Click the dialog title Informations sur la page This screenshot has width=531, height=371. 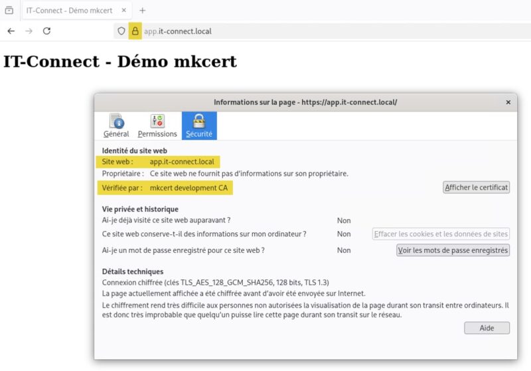(305, 102)
